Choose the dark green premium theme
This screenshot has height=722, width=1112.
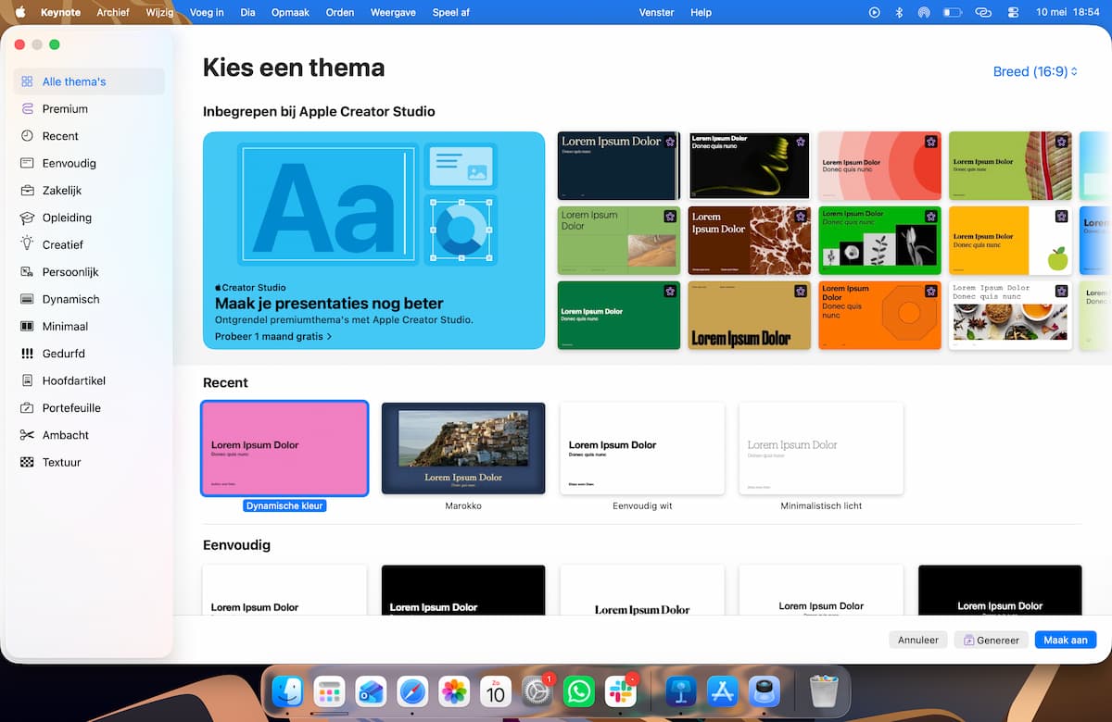(x=618, y=316)
